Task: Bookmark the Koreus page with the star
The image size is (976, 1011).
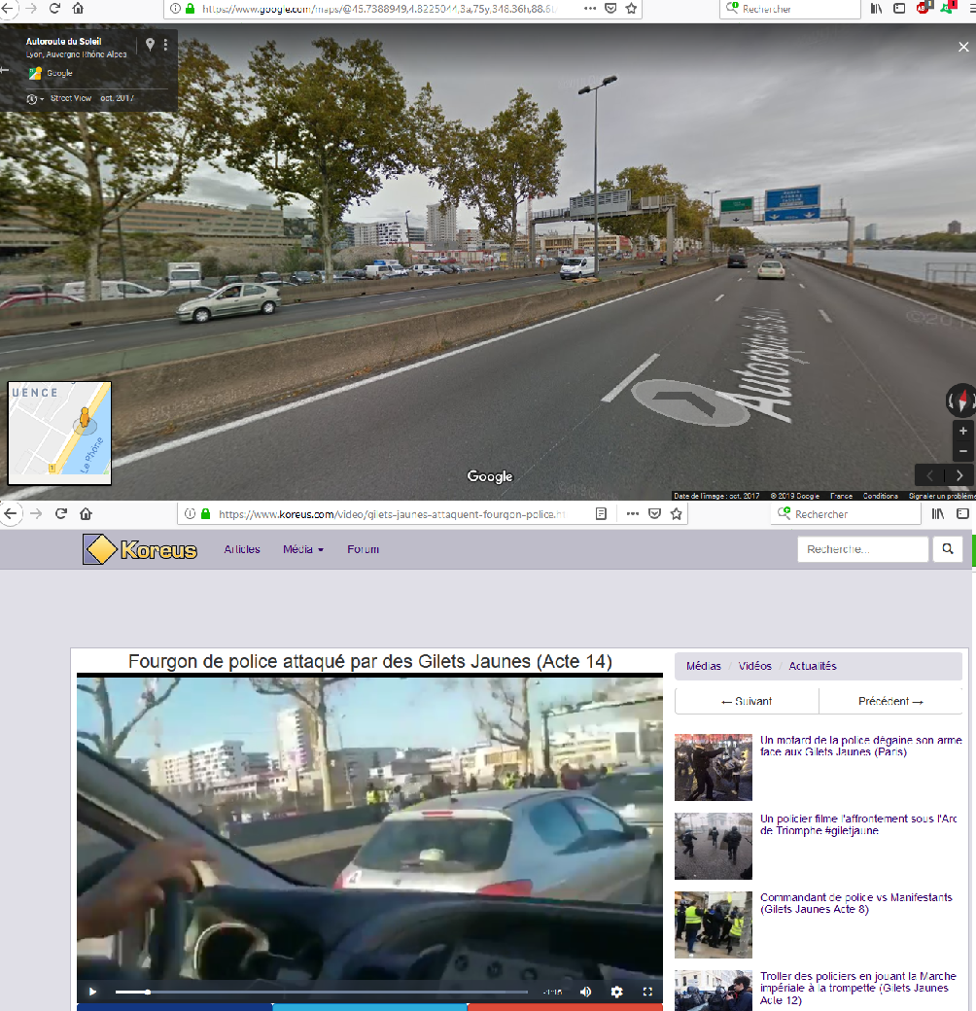Action: pyautogui.click(x=677, y=513)
